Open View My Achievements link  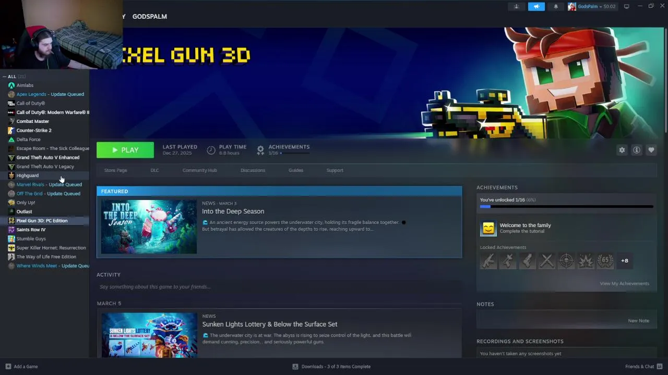(624, 284)
